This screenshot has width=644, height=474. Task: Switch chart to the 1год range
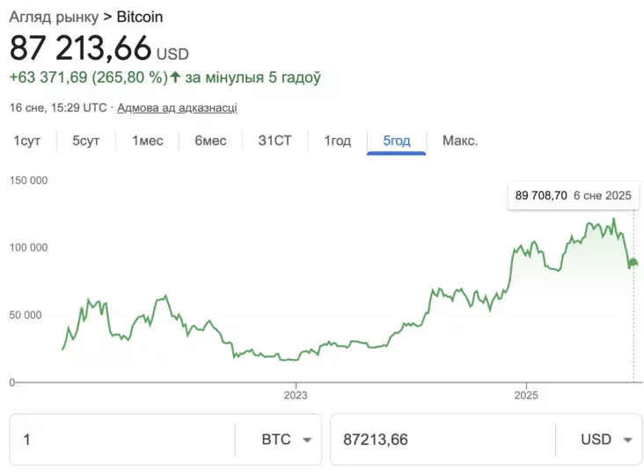pyautogui.click(x=337, y=141)
